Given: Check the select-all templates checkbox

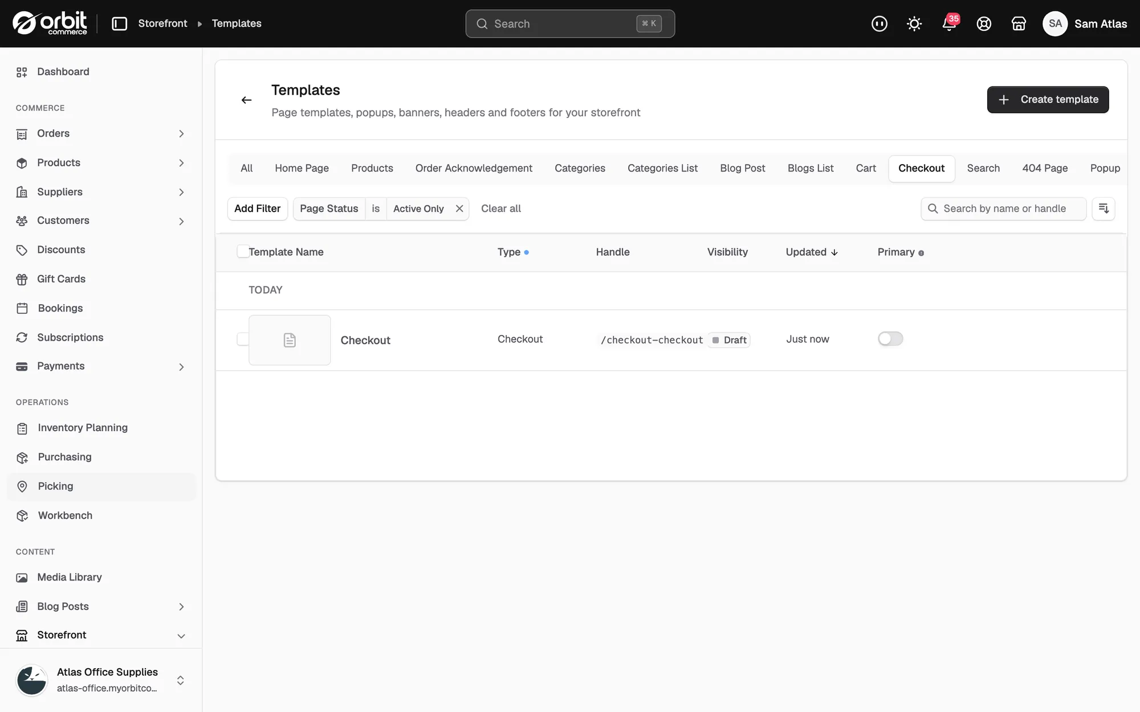Looking at the screenshot, I should (x=243, y=252).
